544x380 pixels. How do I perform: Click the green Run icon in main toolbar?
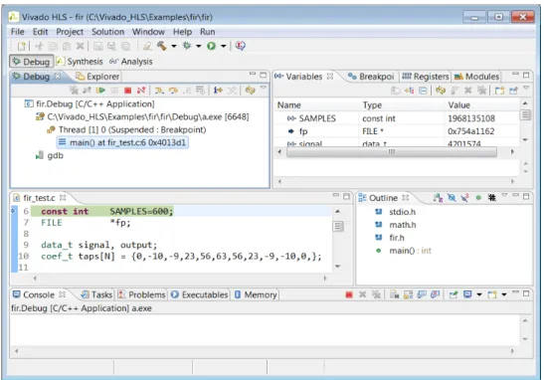click(x=211, y=46)
